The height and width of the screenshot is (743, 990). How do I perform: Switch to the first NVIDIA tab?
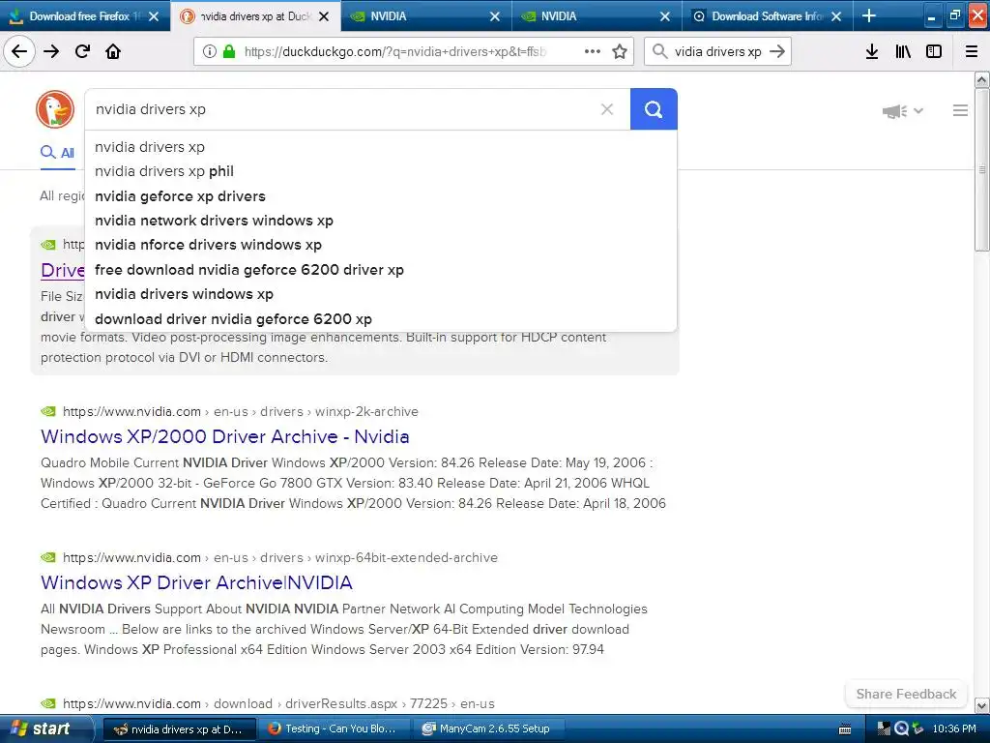click(426, 15)
